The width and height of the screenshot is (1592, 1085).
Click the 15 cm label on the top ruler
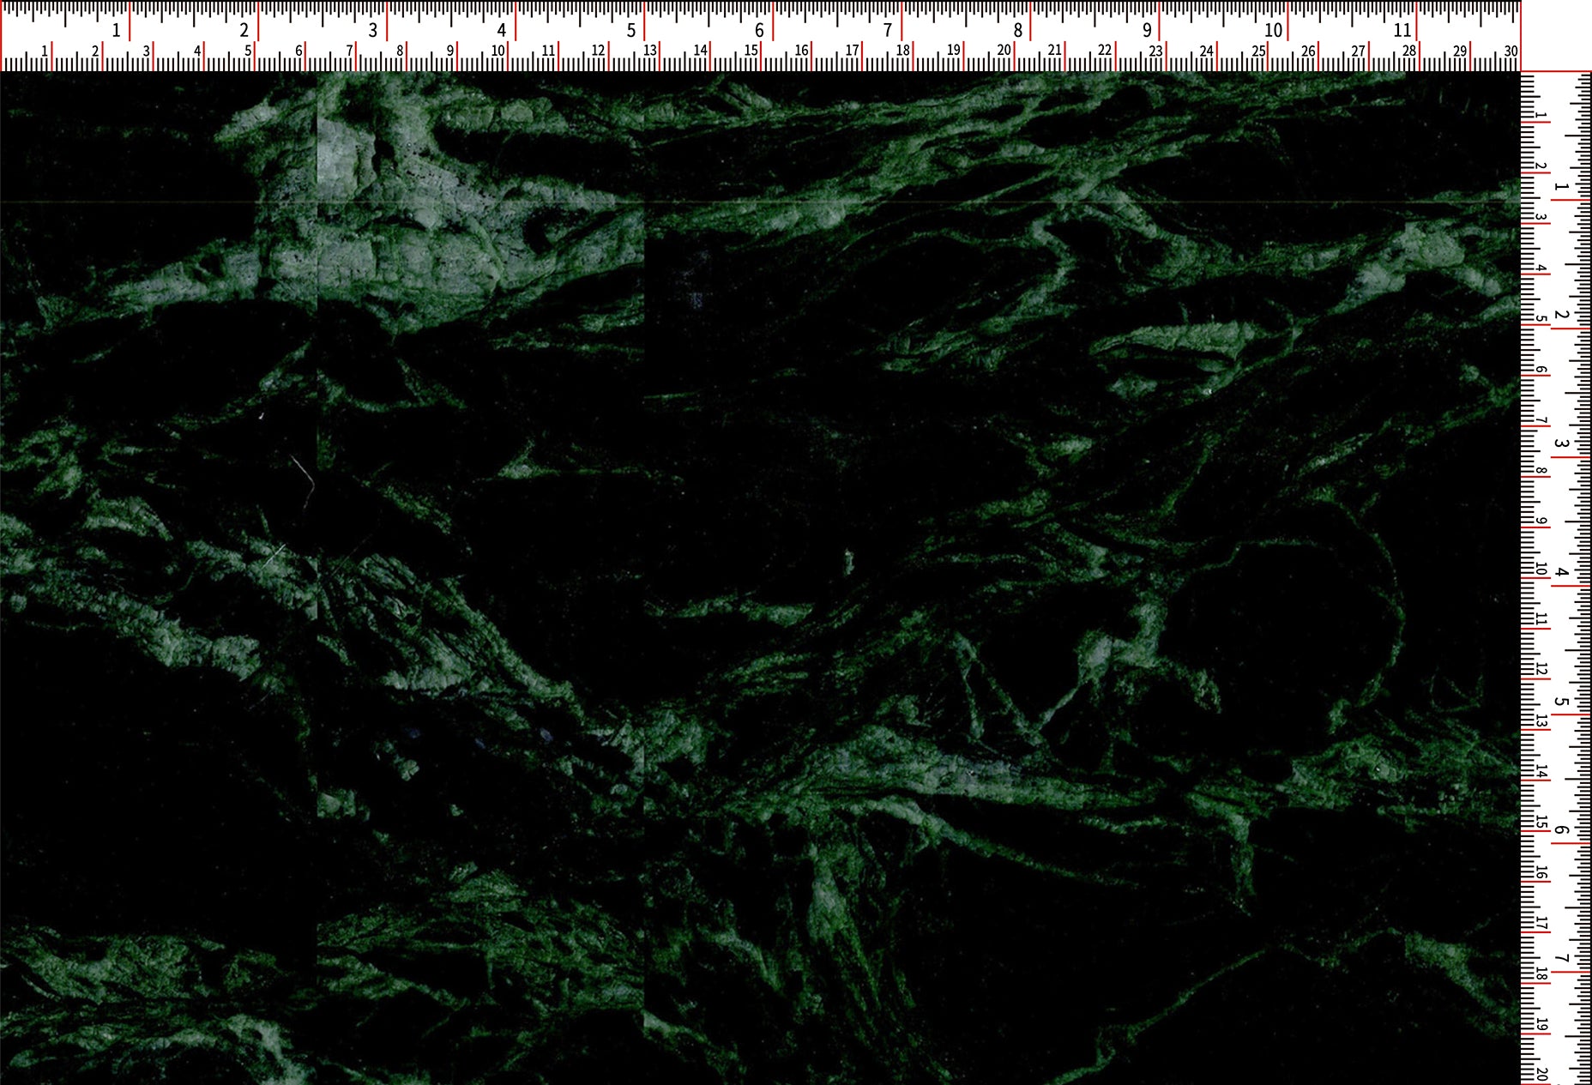tap(751, 51)
